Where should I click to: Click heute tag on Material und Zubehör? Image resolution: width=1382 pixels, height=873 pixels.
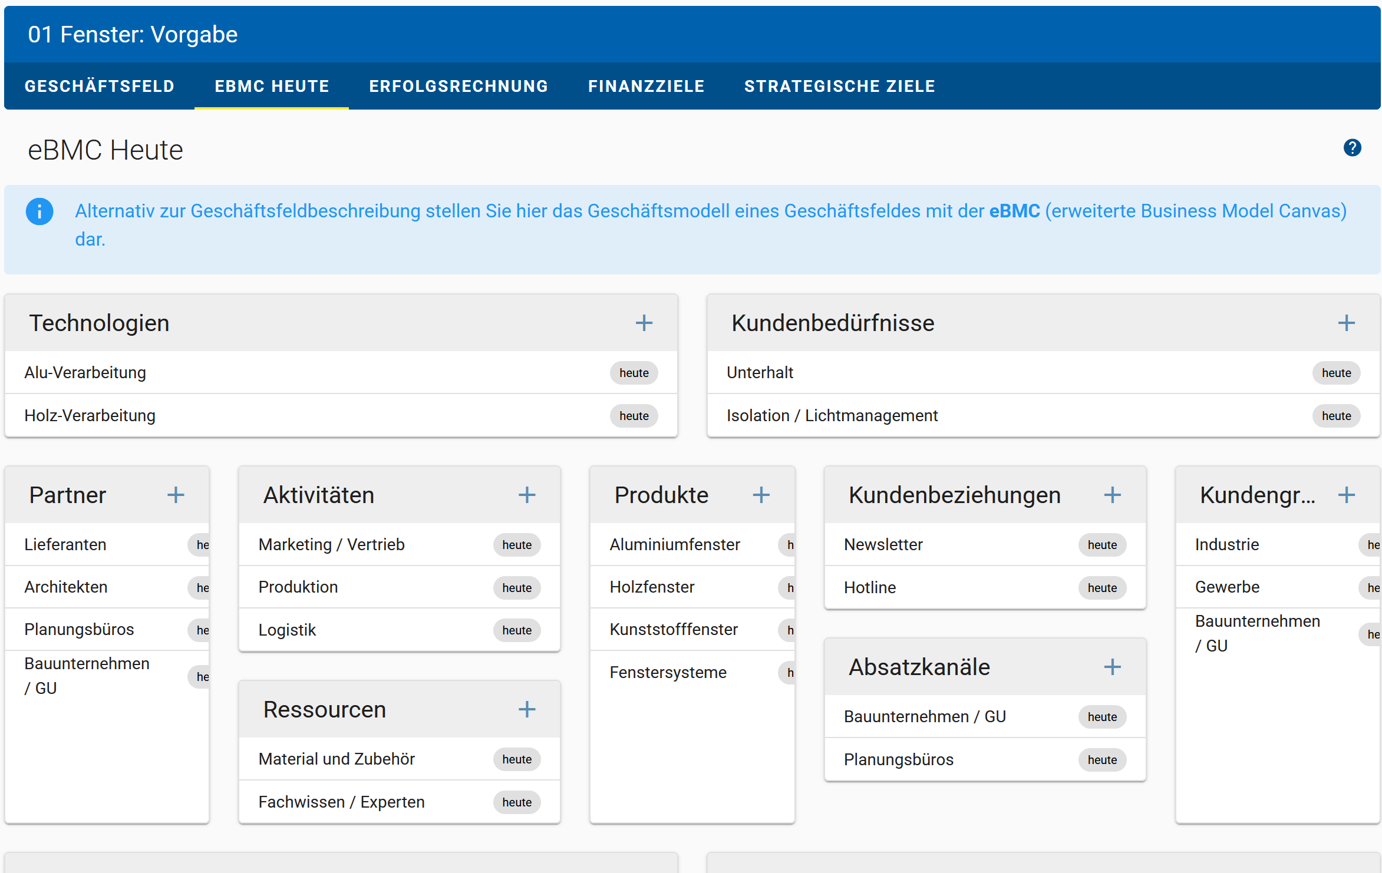click(x=517, y=759)
